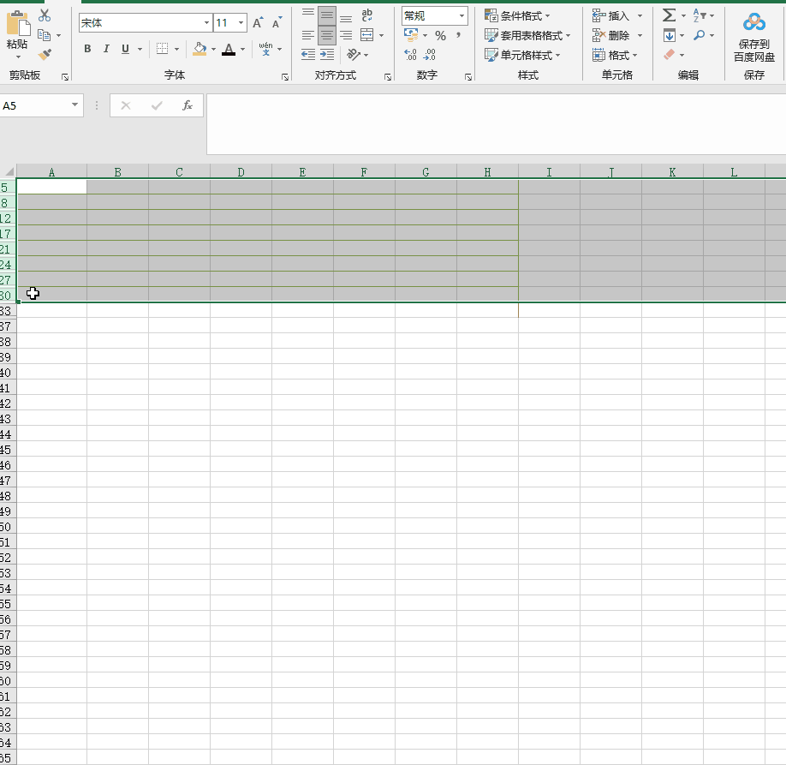Open clipboard pane launcher

(65, 77)
